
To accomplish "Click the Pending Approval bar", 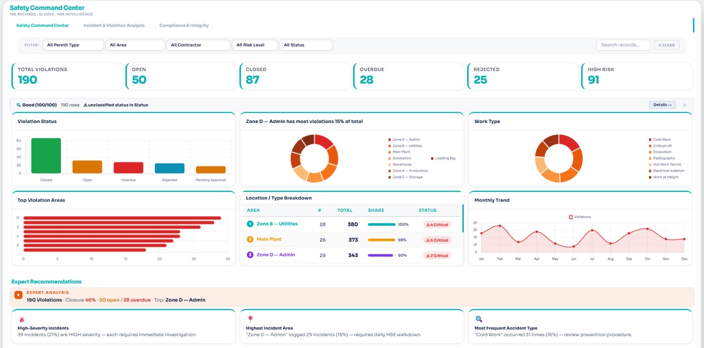I will pyautogui.click(x=211, y=170).
